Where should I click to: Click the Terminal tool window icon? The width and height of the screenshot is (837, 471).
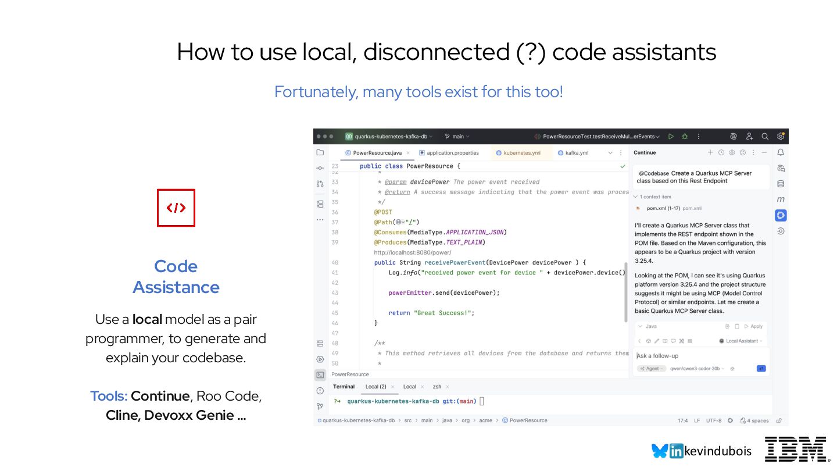tap(320, 375)
